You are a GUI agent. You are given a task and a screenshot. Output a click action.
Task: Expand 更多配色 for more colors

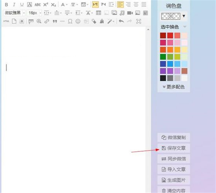click(174, 87)
